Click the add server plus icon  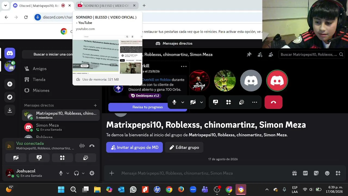pos(10,84)
